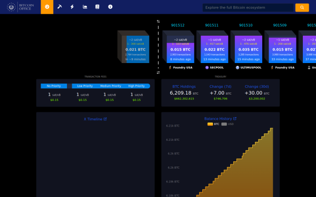Screen dimensions: 316x197
Task: Click the BTC Holdings heading
Action: pyautogui.click(x=184, y=87)
